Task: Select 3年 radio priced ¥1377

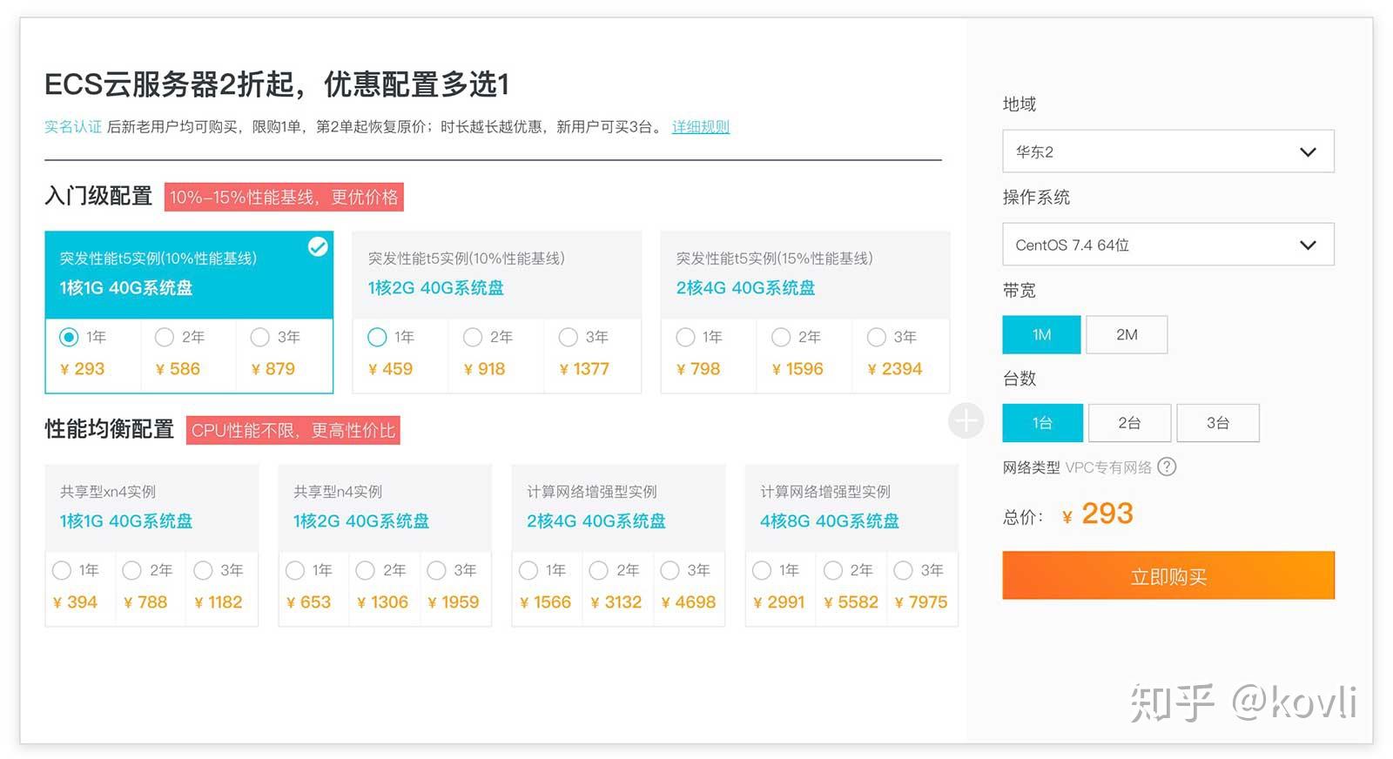Action: [x=569, y=337]
